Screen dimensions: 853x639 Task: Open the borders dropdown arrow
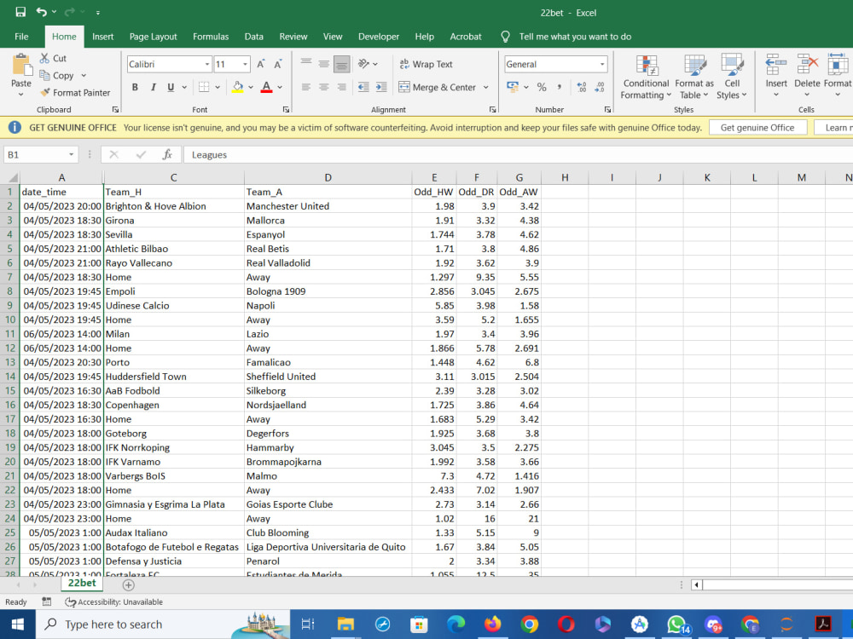pos(218,87)
